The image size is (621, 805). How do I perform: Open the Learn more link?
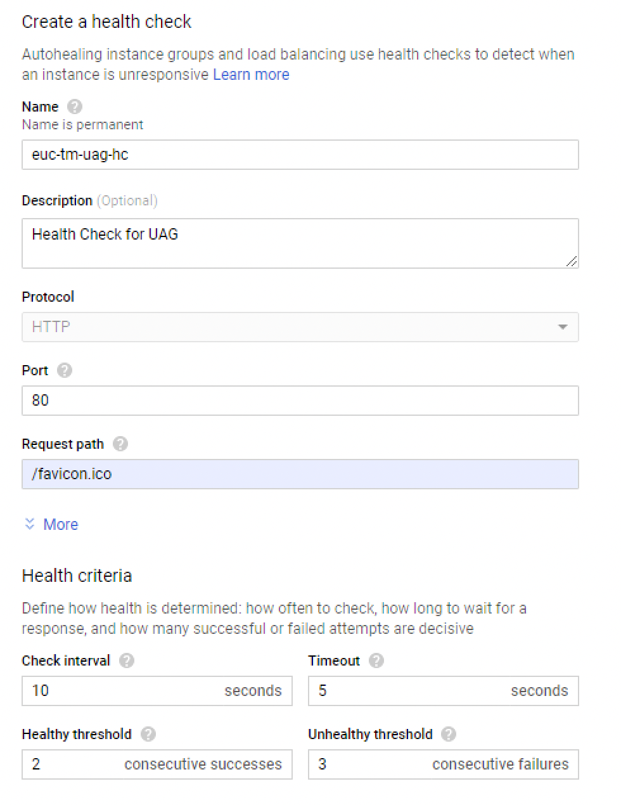pyautogui.click(x=251, y=75)
